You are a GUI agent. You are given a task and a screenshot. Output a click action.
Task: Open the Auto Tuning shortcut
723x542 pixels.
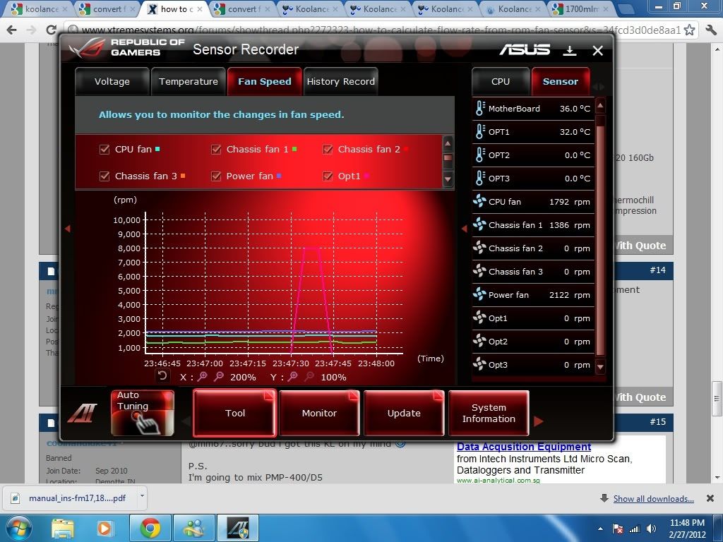[142, 413]
